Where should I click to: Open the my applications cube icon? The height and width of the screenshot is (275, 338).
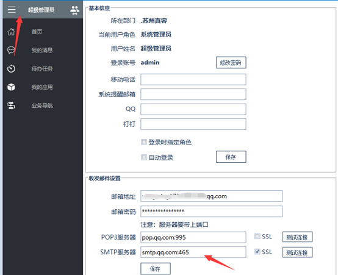point(11,87)
